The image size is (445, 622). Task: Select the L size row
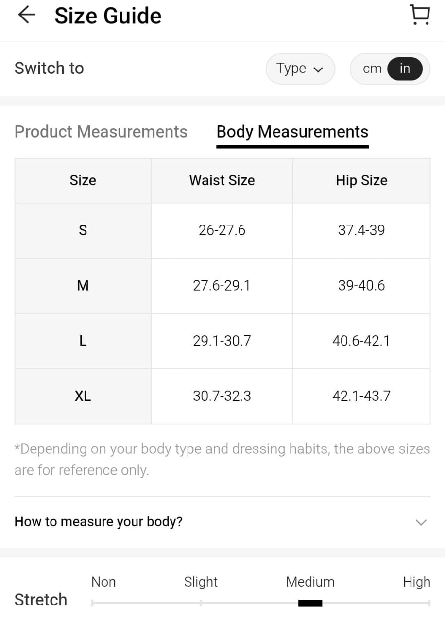coord(83,341)
